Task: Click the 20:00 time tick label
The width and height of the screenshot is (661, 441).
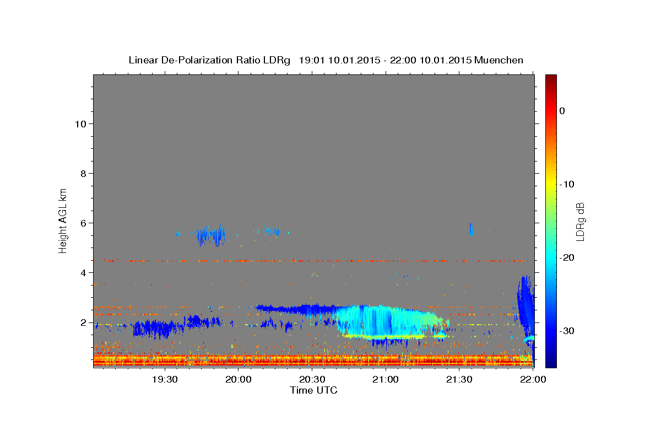Action: point(239,379)
